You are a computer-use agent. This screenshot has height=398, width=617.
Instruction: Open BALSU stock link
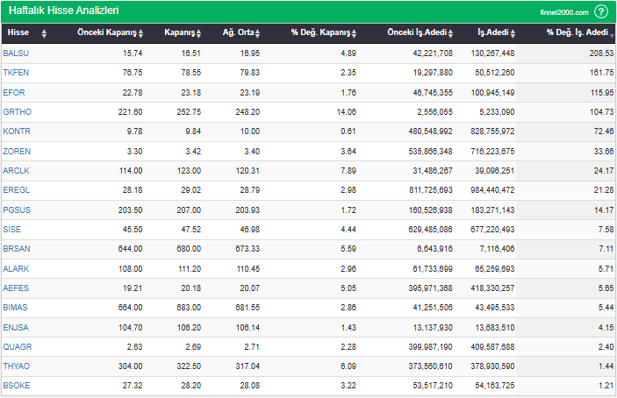(15, 53)
